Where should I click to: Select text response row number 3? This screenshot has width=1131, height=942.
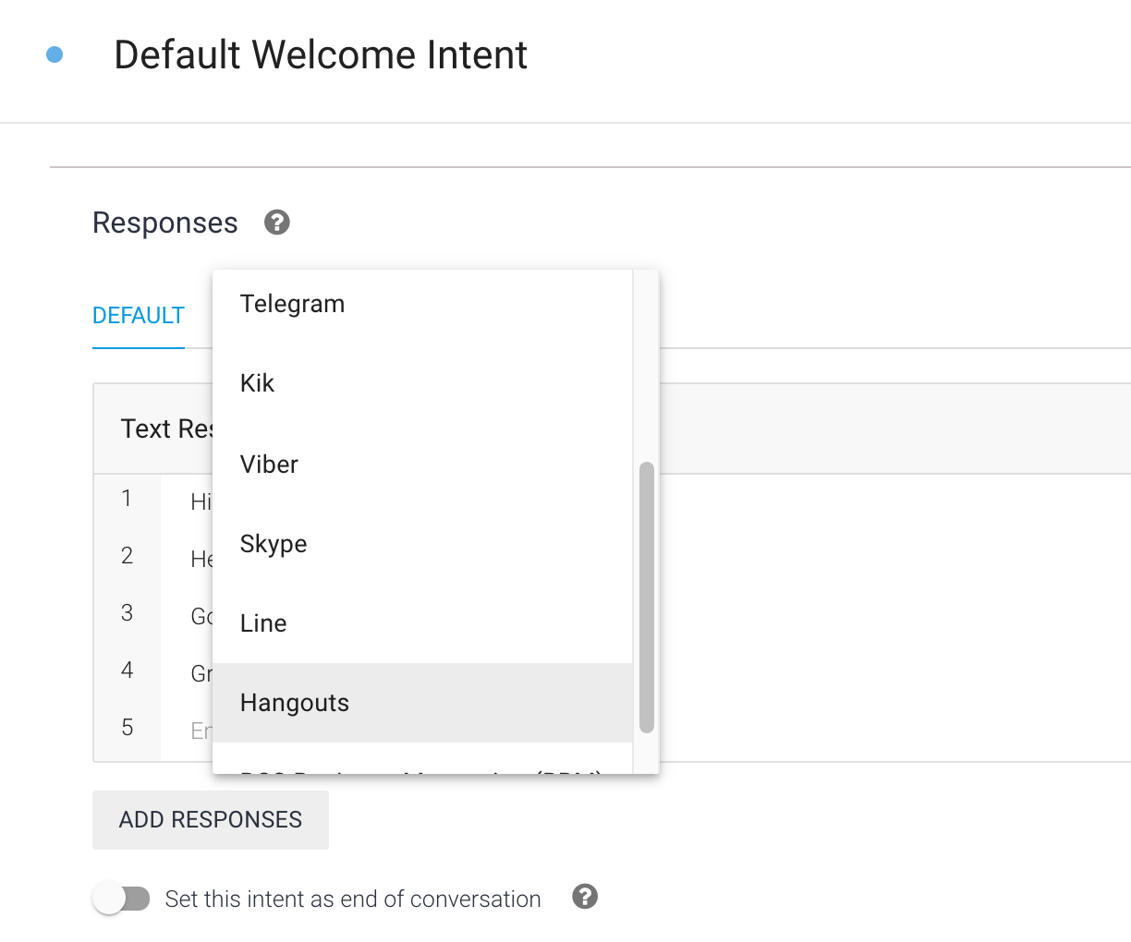[127, 612]
